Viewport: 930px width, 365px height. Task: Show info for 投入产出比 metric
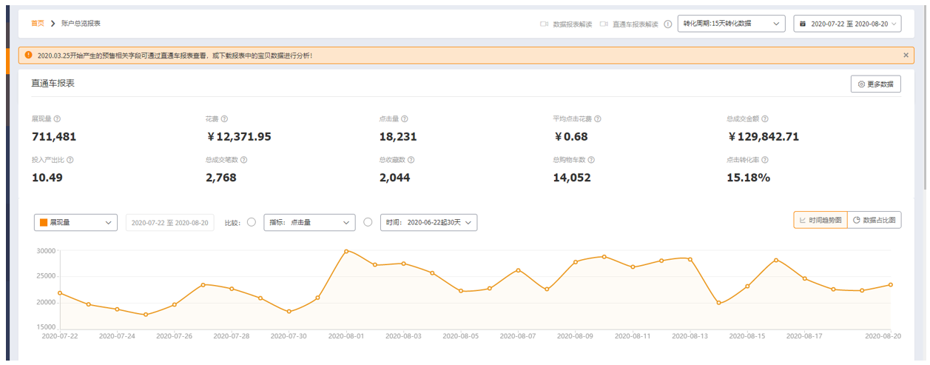(x=70, y=159)
